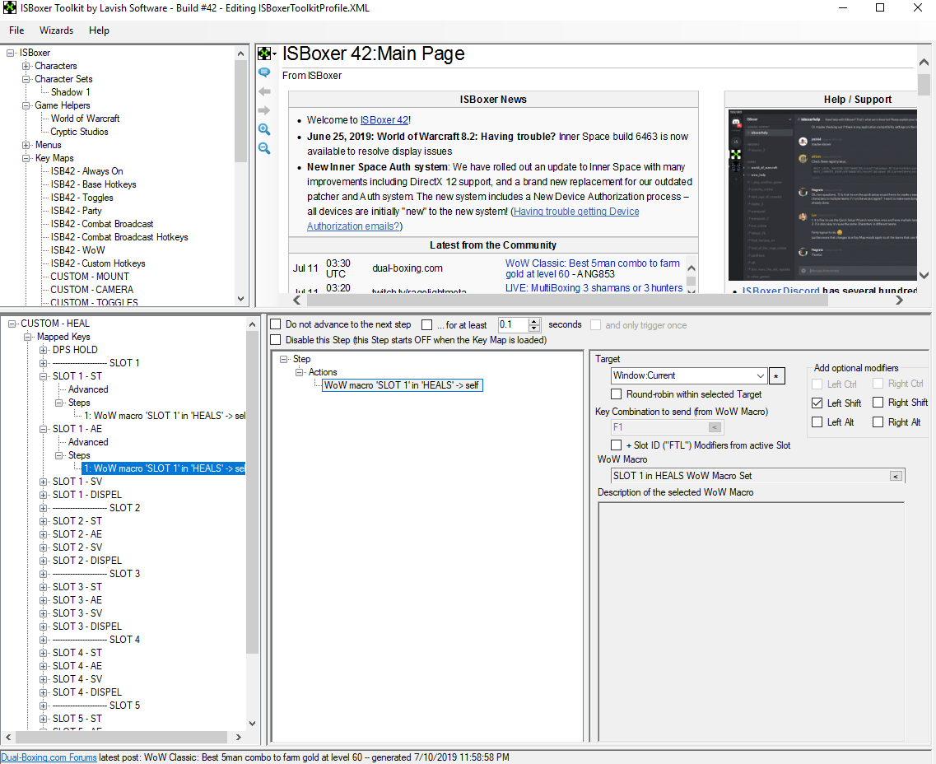The height and width of the screenshot is (764, 936).
Task: Go back with the left arrow icon
Action: pos(264,91)
